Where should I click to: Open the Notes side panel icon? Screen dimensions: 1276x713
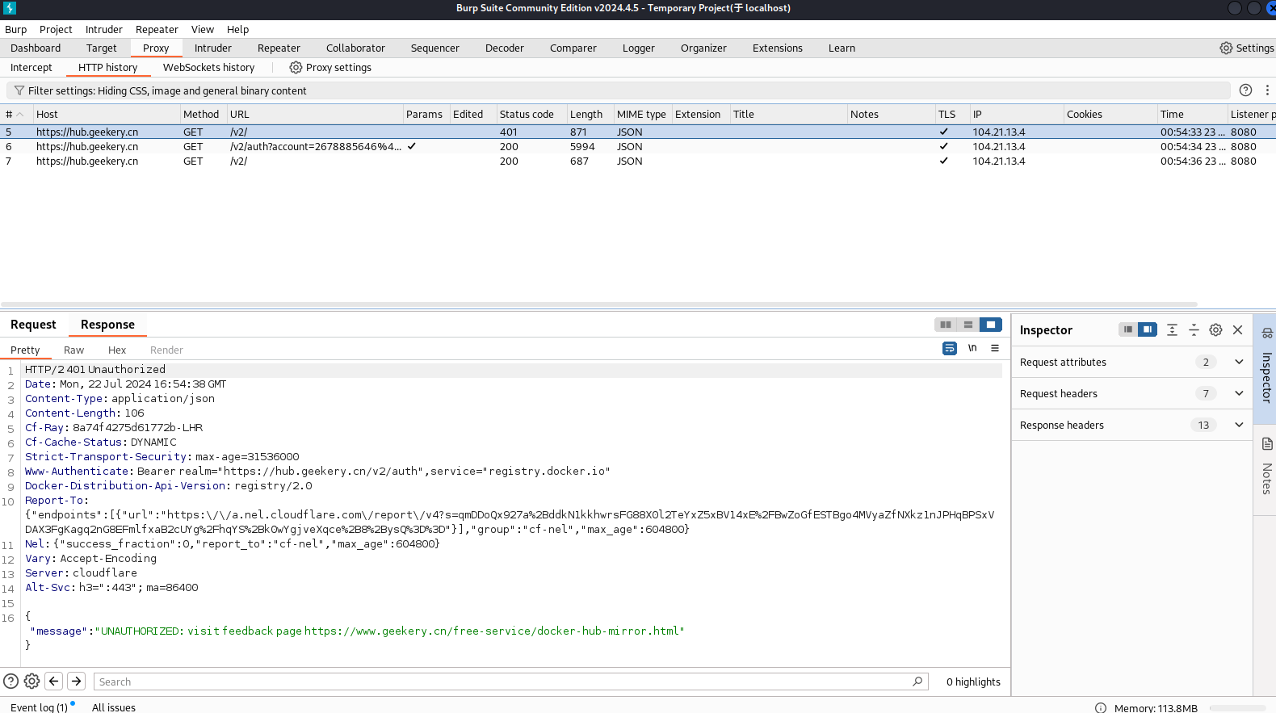click(x=1266, y=444)
